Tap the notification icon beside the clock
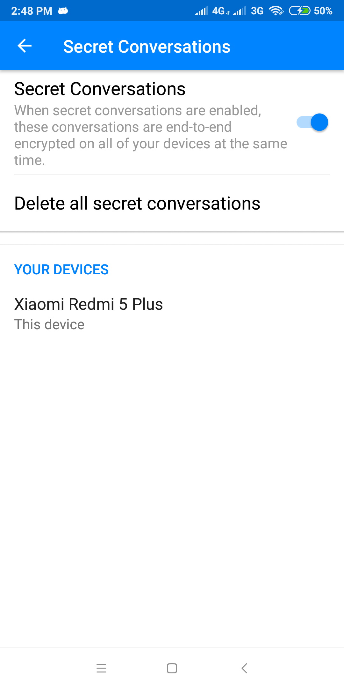The height and width of the screenshot is (689, 344). point(63,11)
